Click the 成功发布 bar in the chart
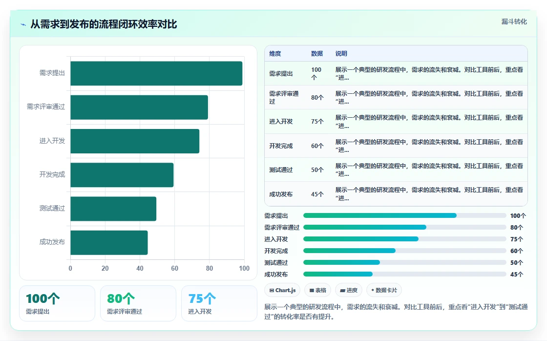Image resolution: width=547 pixels, height=341 pixels. (x=109, y=243)
